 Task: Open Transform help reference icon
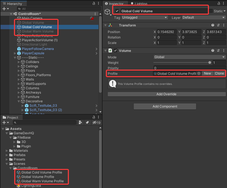coord(213,25)
